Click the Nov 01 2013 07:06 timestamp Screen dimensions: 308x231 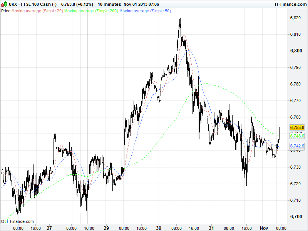coord(141,4)
